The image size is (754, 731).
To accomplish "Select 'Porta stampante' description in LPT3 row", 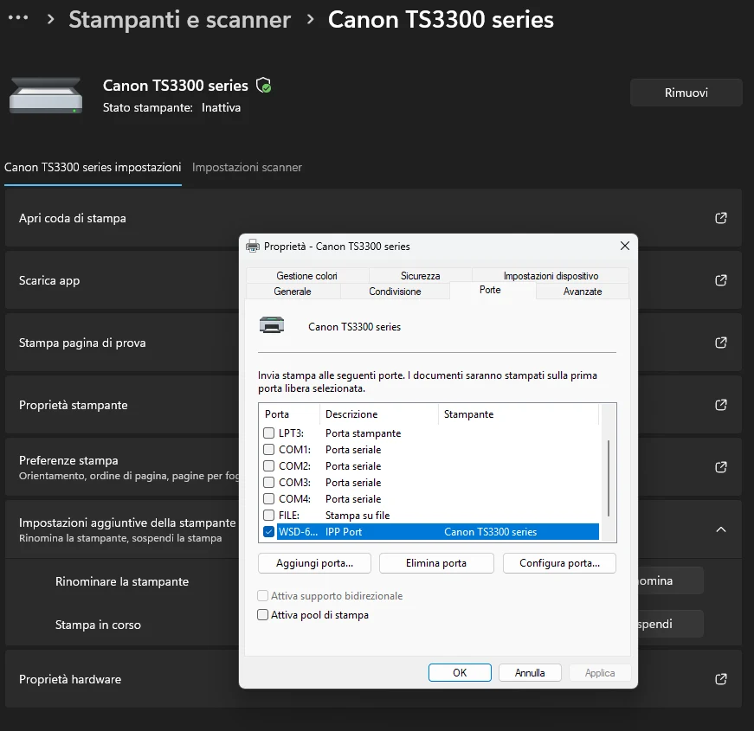I will tap(363, 433).
